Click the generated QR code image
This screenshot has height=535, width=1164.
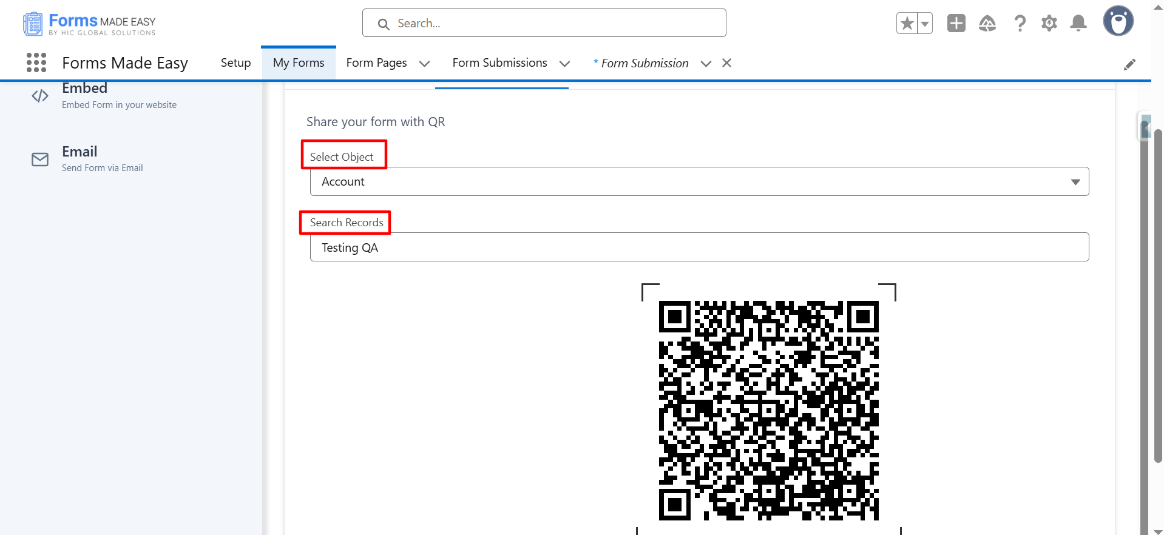(769, 411)
